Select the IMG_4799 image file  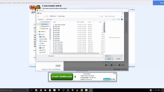click(57, 29)
